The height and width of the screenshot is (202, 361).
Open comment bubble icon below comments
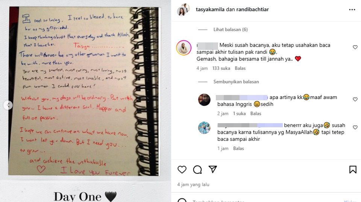click(197, 170)
